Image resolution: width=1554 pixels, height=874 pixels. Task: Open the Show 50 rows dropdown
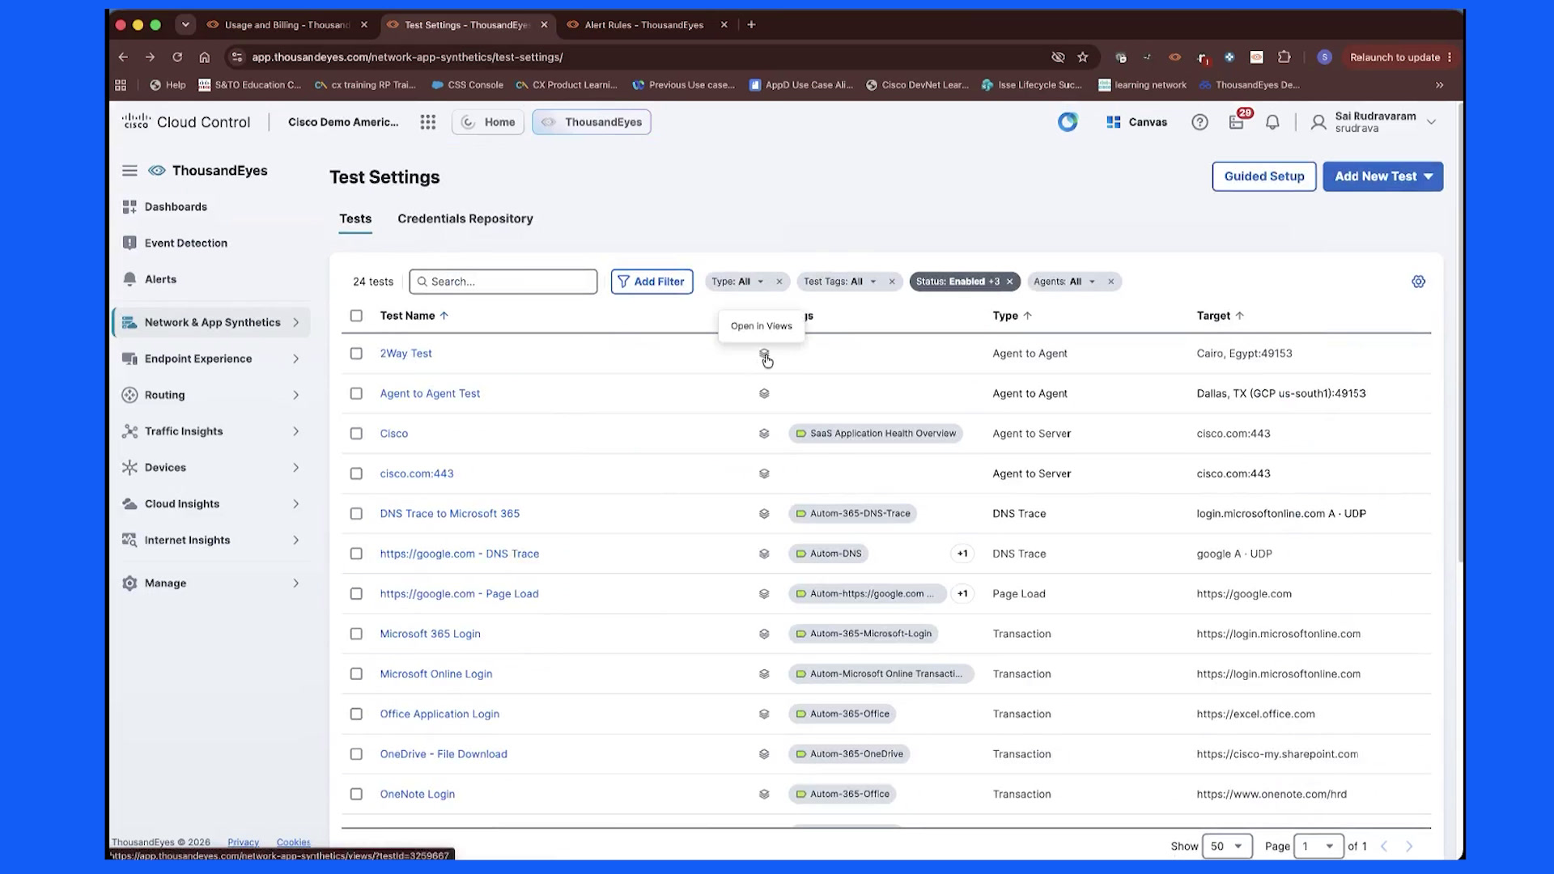tap(1227, 846)
